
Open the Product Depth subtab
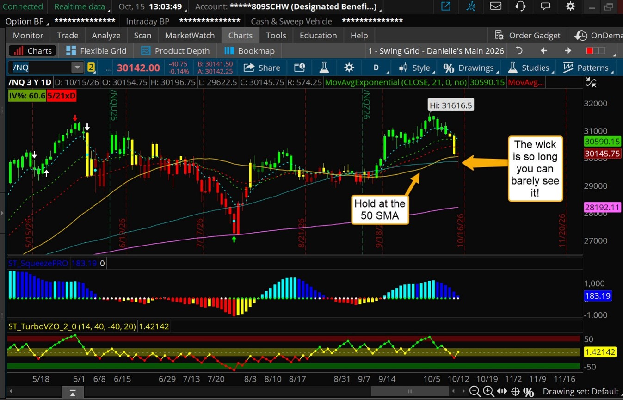coord(175,51)
